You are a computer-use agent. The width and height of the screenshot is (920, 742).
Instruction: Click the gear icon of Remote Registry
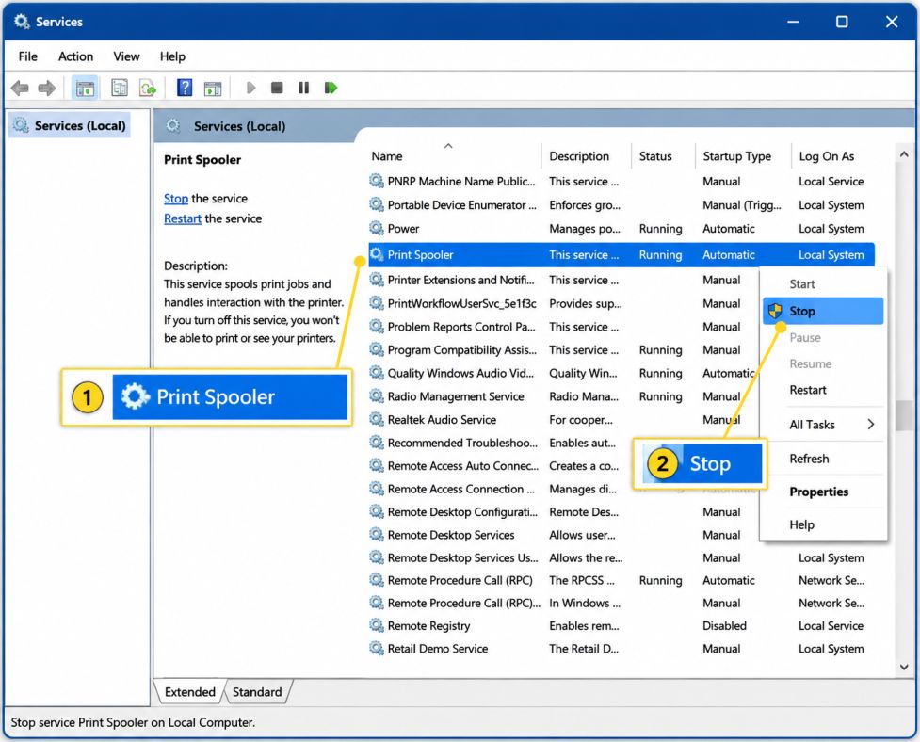pos(376,625)
